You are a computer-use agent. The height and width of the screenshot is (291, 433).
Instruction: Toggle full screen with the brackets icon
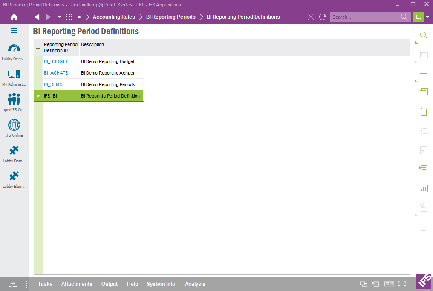point(402,284)
